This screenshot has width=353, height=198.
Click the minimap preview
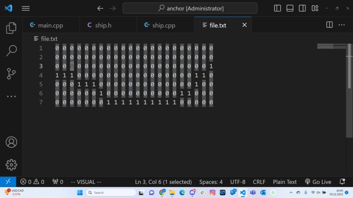pos(332,46)
